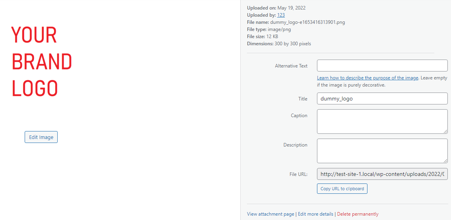
Task: Click the Alternative Text label
Action: (x=291, y=66)
